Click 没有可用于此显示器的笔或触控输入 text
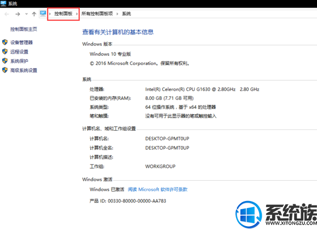The image size is (317, 230). click(181, 116)
